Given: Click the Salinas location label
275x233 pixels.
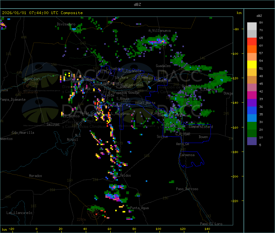Looking at the screenshot, I should click(53, 124).
